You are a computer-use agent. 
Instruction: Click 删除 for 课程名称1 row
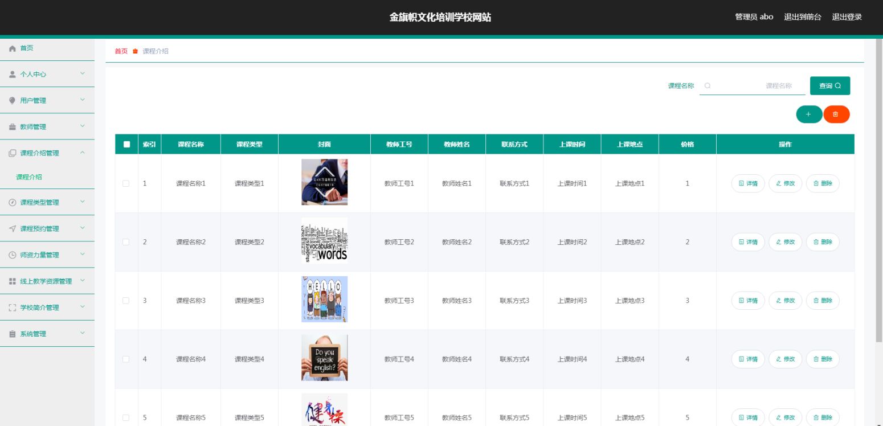pyautogui.click(x=823, y=183)
